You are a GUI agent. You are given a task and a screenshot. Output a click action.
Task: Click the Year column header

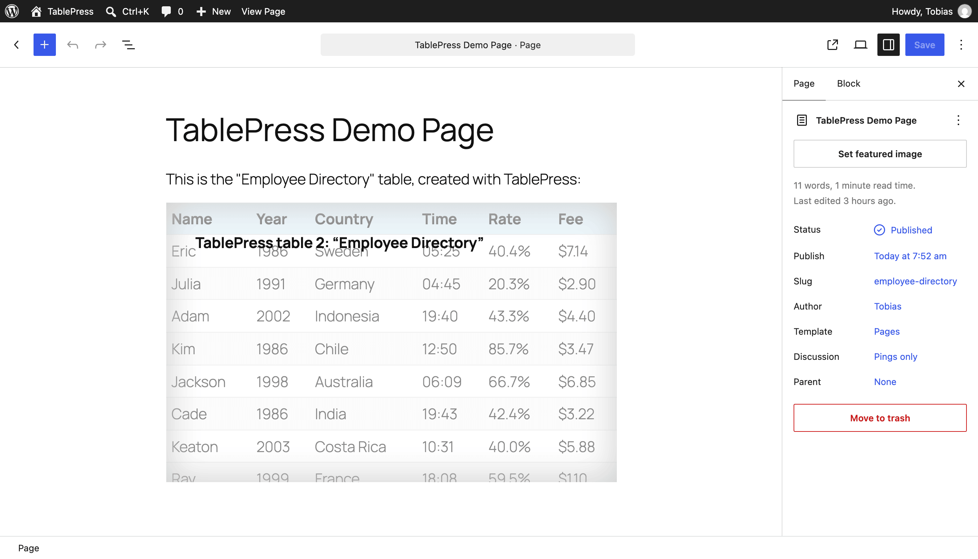(x=271, y=219)
